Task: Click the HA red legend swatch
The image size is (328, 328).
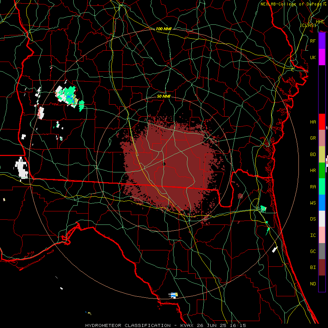Action: (322, 122)
